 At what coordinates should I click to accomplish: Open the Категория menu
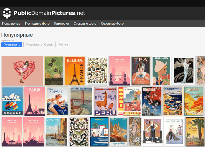[61, 24]
